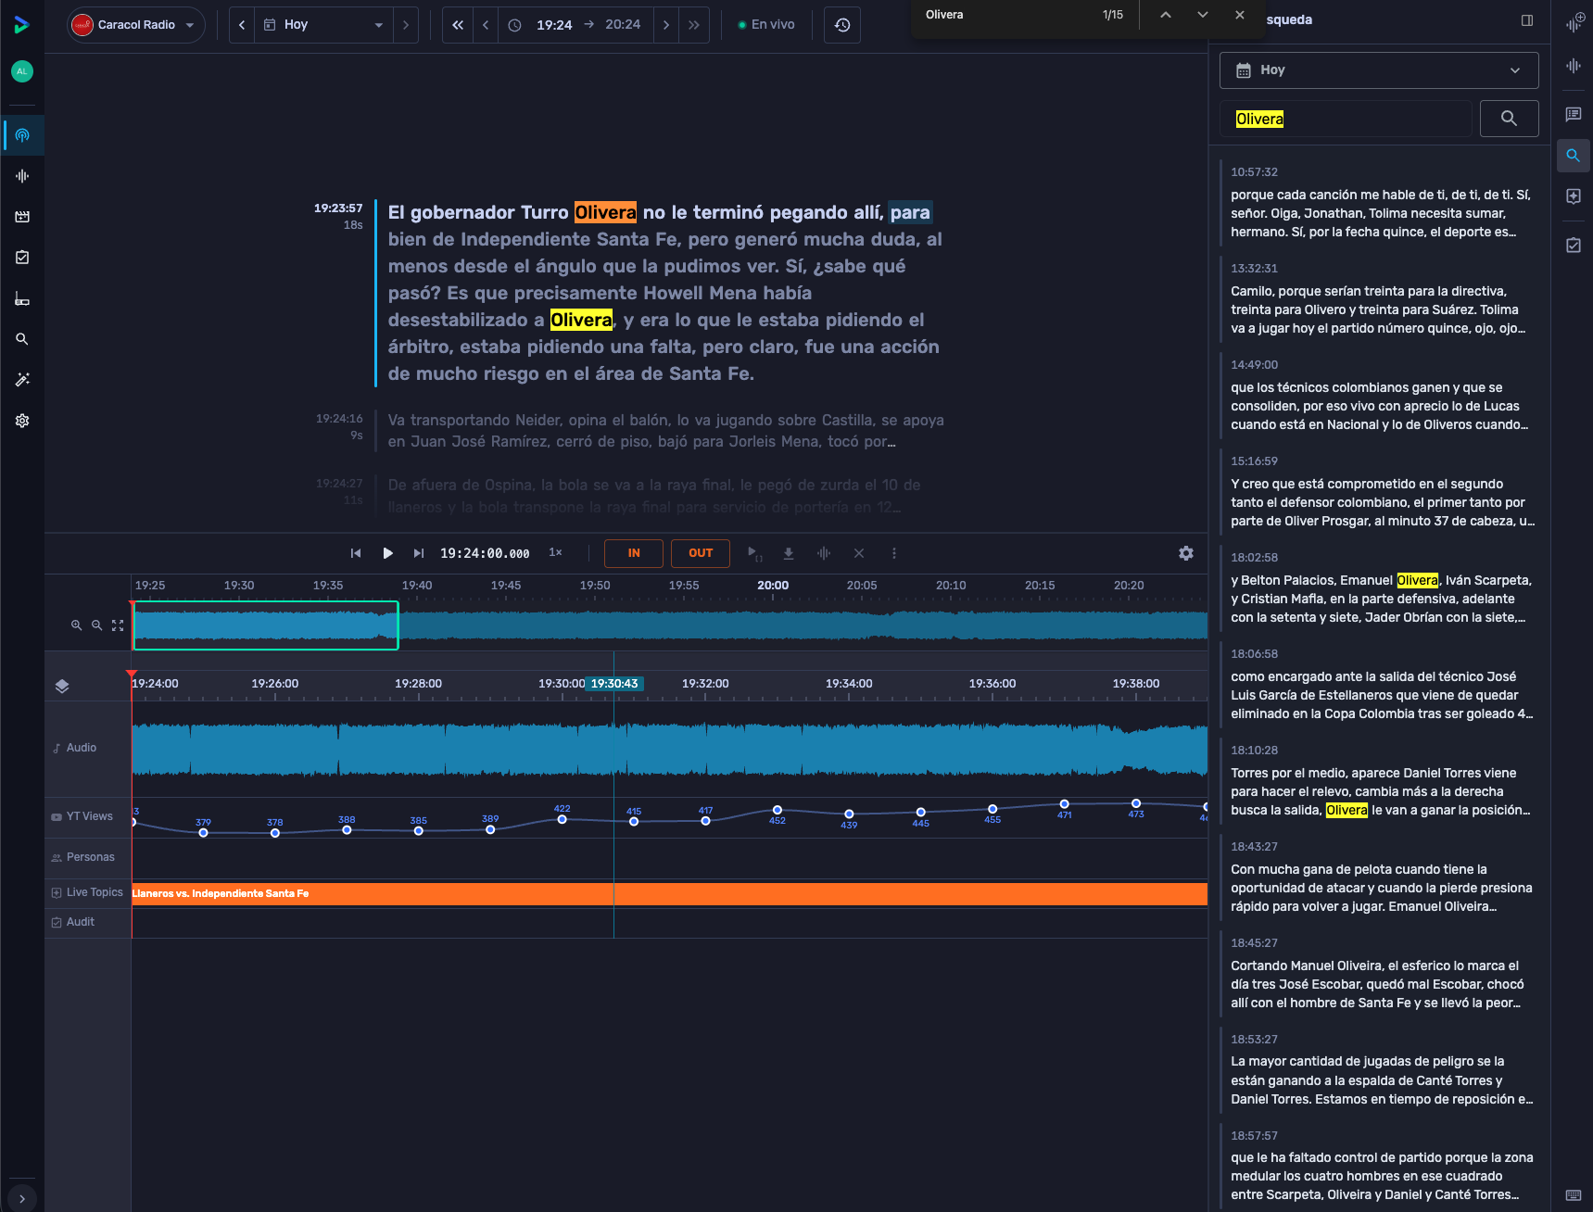Open the timeline settings gear icon

tap(1185, 553)
